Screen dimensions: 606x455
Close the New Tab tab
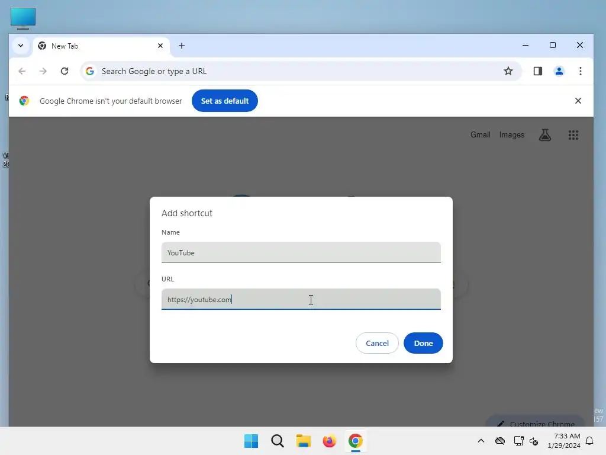point(160,46)
